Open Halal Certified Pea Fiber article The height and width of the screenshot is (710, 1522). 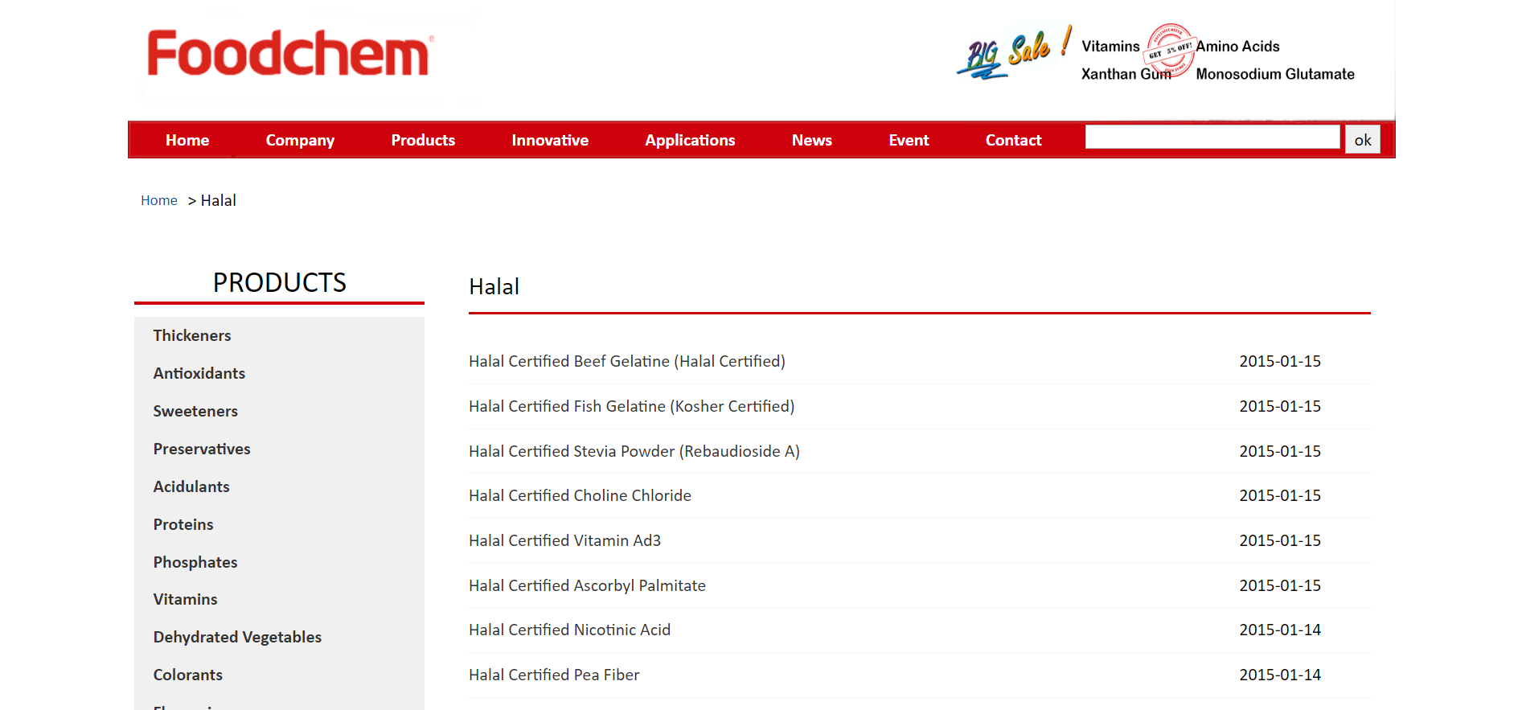(554, 675)
